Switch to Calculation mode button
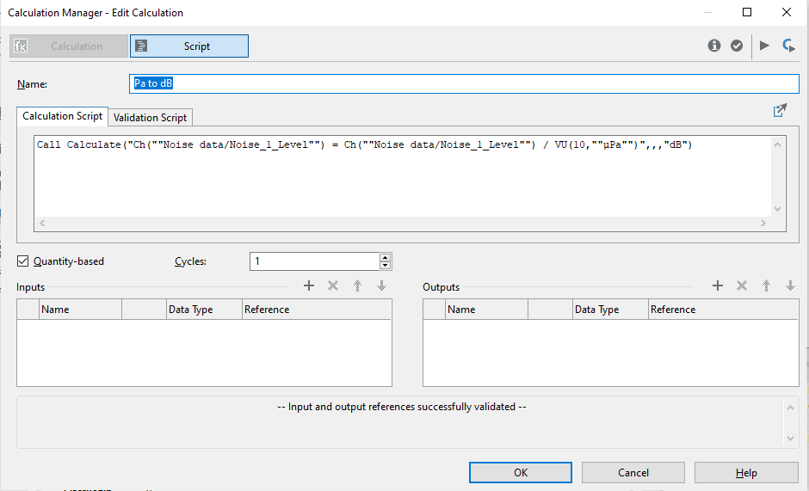809x491 pixels. click(x=68, y=46)
